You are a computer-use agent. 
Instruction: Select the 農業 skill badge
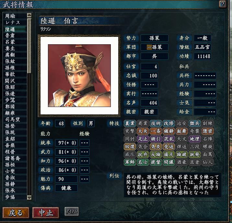click(x=130, y=123)
